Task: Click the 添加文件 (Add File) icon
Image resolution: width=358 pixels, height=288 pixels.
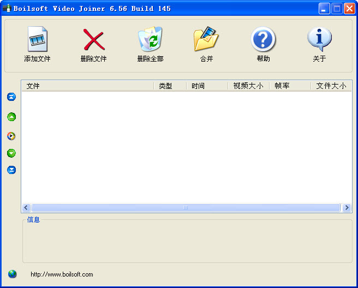Action: [38, 39]
